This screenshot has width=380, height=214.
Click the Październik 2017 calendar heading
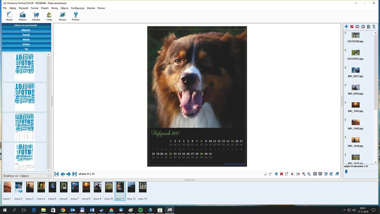[x=165, y=133]
